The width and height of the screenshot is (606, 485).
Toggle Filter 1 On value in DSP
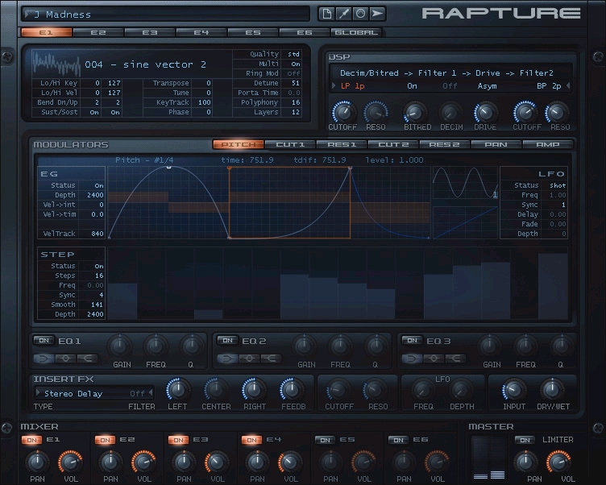[412, 85]
